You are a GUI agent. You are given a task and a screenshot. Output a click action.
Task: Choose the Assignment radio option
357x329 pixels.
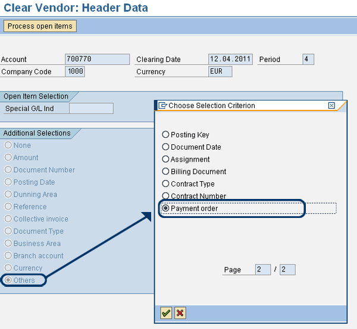click(166, 159)
